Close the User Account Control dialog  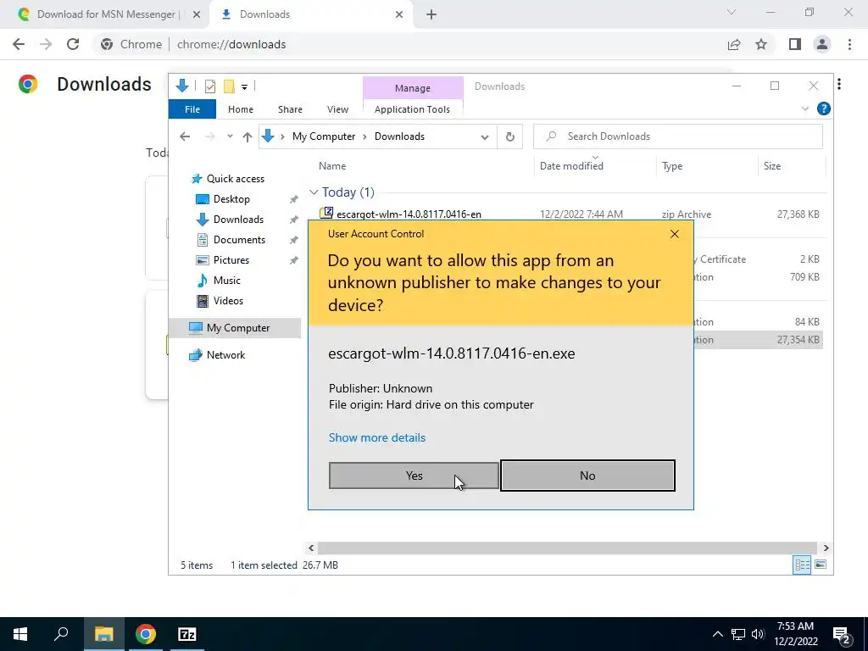674,234
